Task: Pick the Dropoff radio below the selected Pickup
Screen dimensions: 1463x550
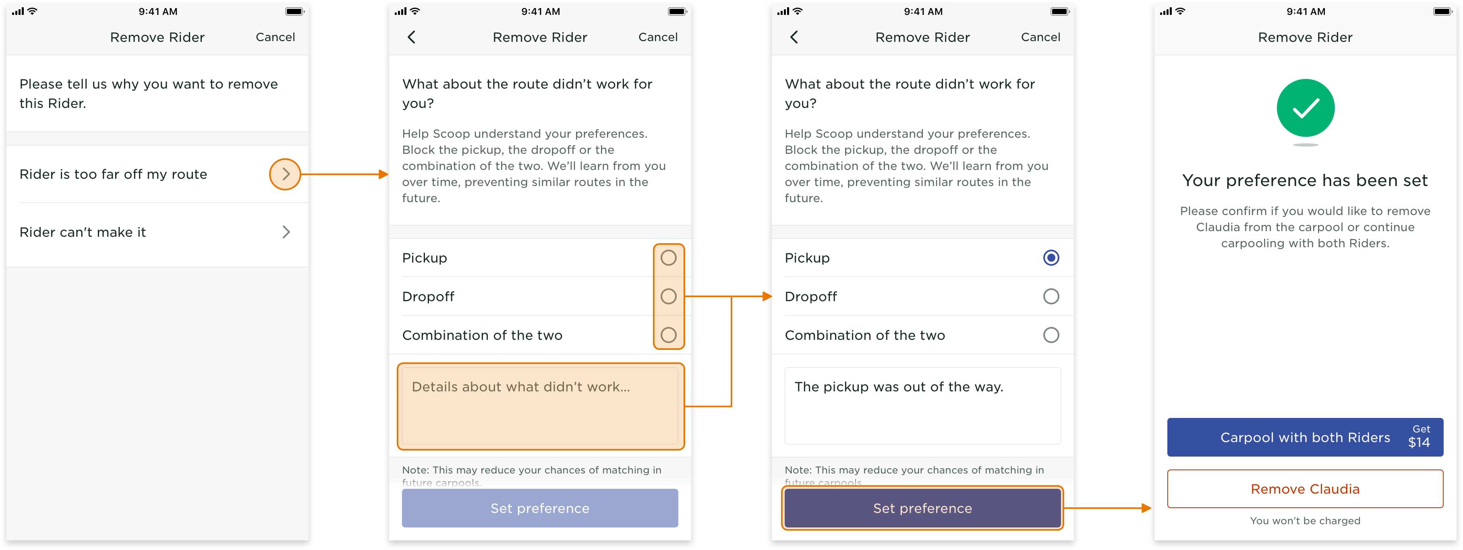Action: [1051, 296]
